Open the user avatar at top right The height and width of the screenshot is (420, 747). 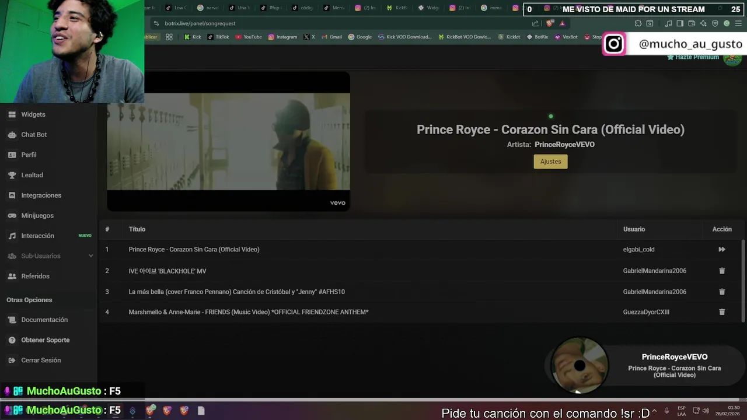[x=732, y=57]
